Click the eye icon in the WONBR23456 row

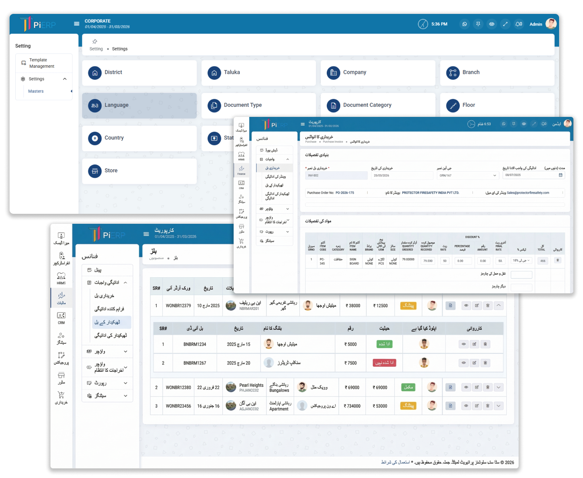coord(466,406)
